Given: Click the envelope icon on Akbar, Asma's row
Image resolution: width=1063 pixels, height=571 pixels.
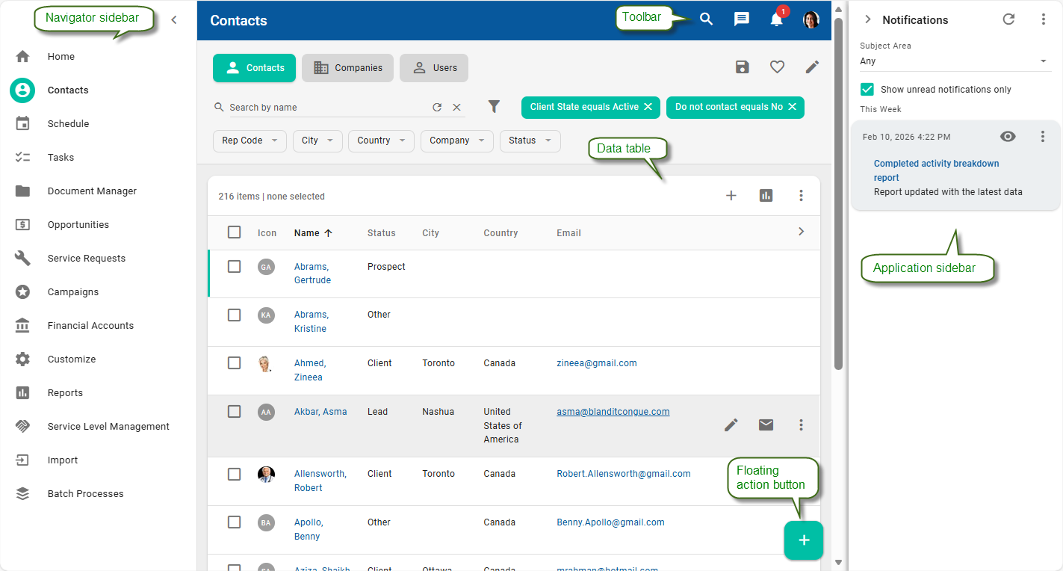Looking at the screenshot, I should pos(766,425).
